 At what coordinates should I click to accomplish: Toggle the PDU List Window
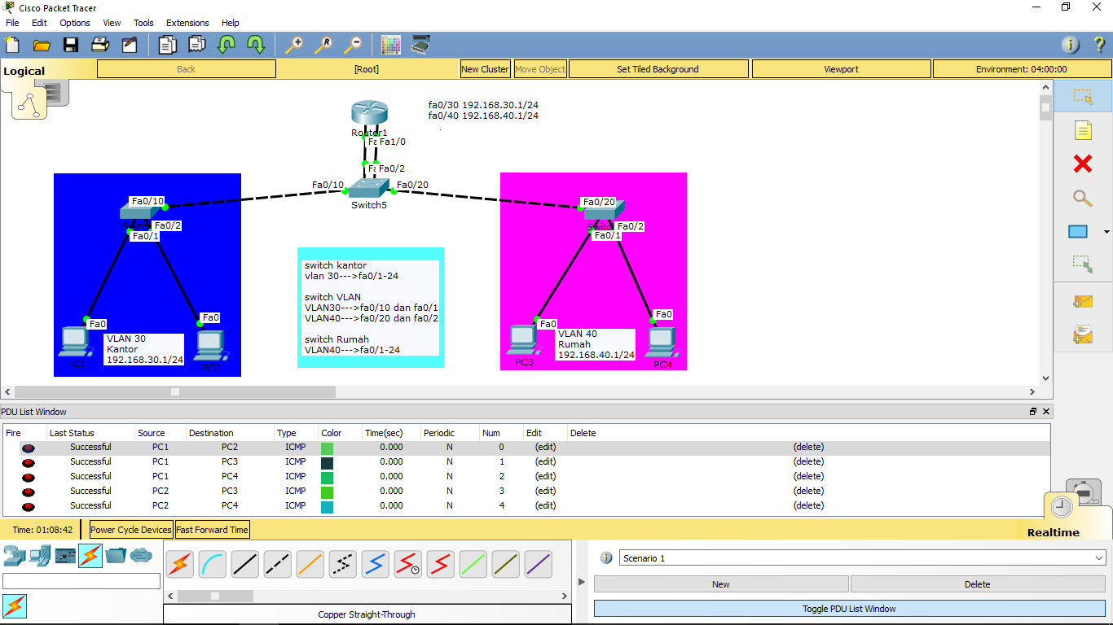(x=849, y=610)
